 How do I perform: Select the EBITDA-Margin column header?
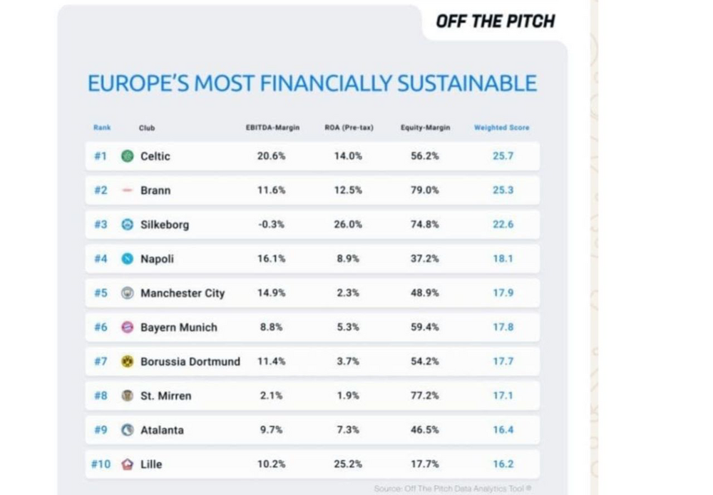pos(272,128)
